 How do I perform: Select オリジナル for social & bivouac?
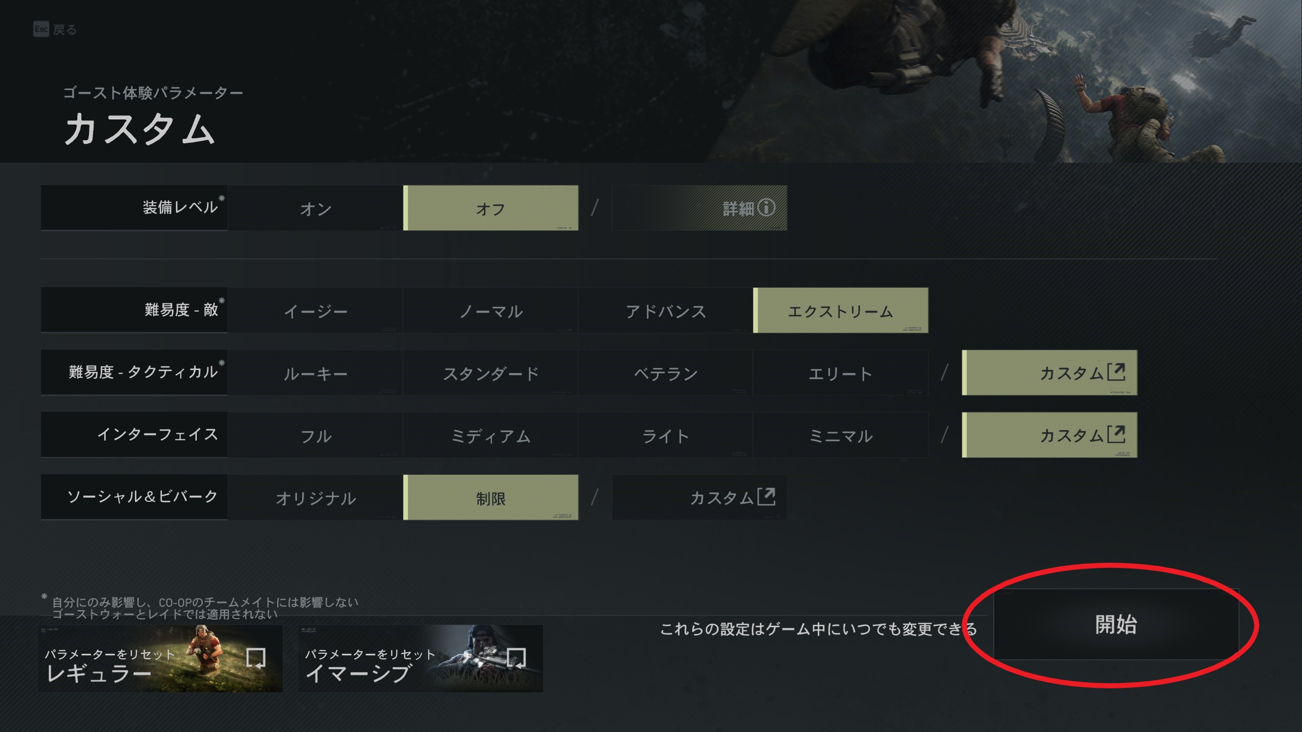point(315,498)
